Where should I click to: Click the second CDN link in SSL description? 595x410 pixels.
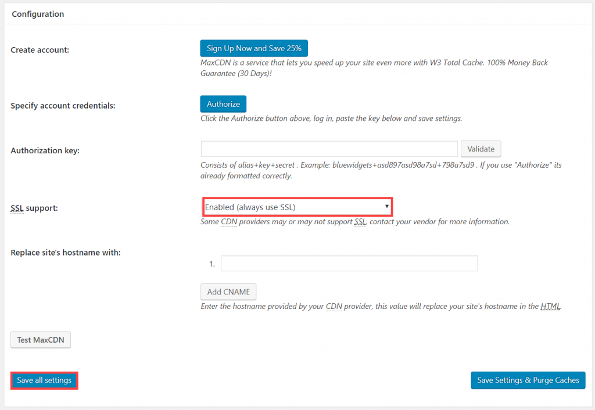333,306
